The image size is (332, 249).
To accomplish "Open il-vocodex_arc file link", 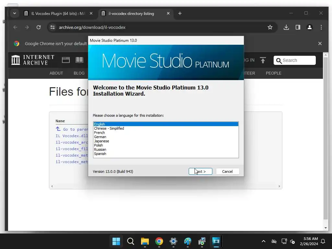I will point(72,142).
